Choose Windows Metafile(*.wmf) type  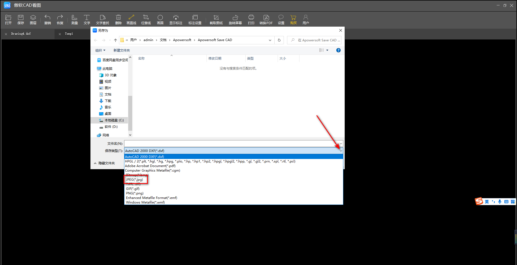click(x=145, y=202)
